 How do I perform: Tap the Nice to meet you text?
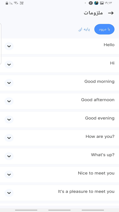coord(96,173)
